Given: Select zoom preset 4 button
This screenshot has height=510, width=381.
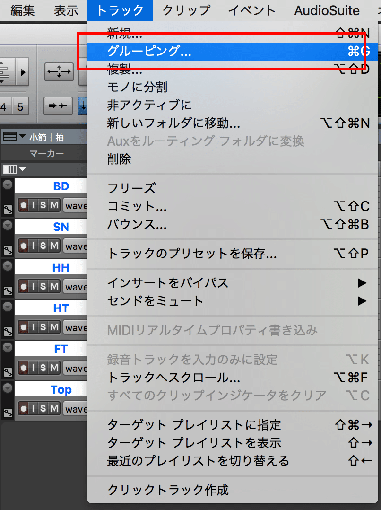Looking at the screenshot, I should (x=5, y=107).
